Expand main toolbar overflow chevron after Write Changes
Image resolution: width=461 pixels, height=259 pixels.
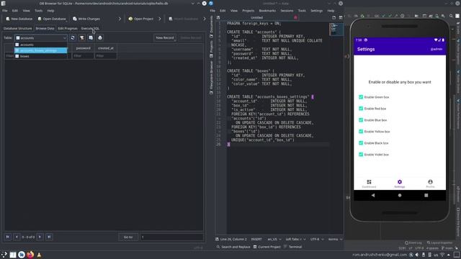(120, 19)
